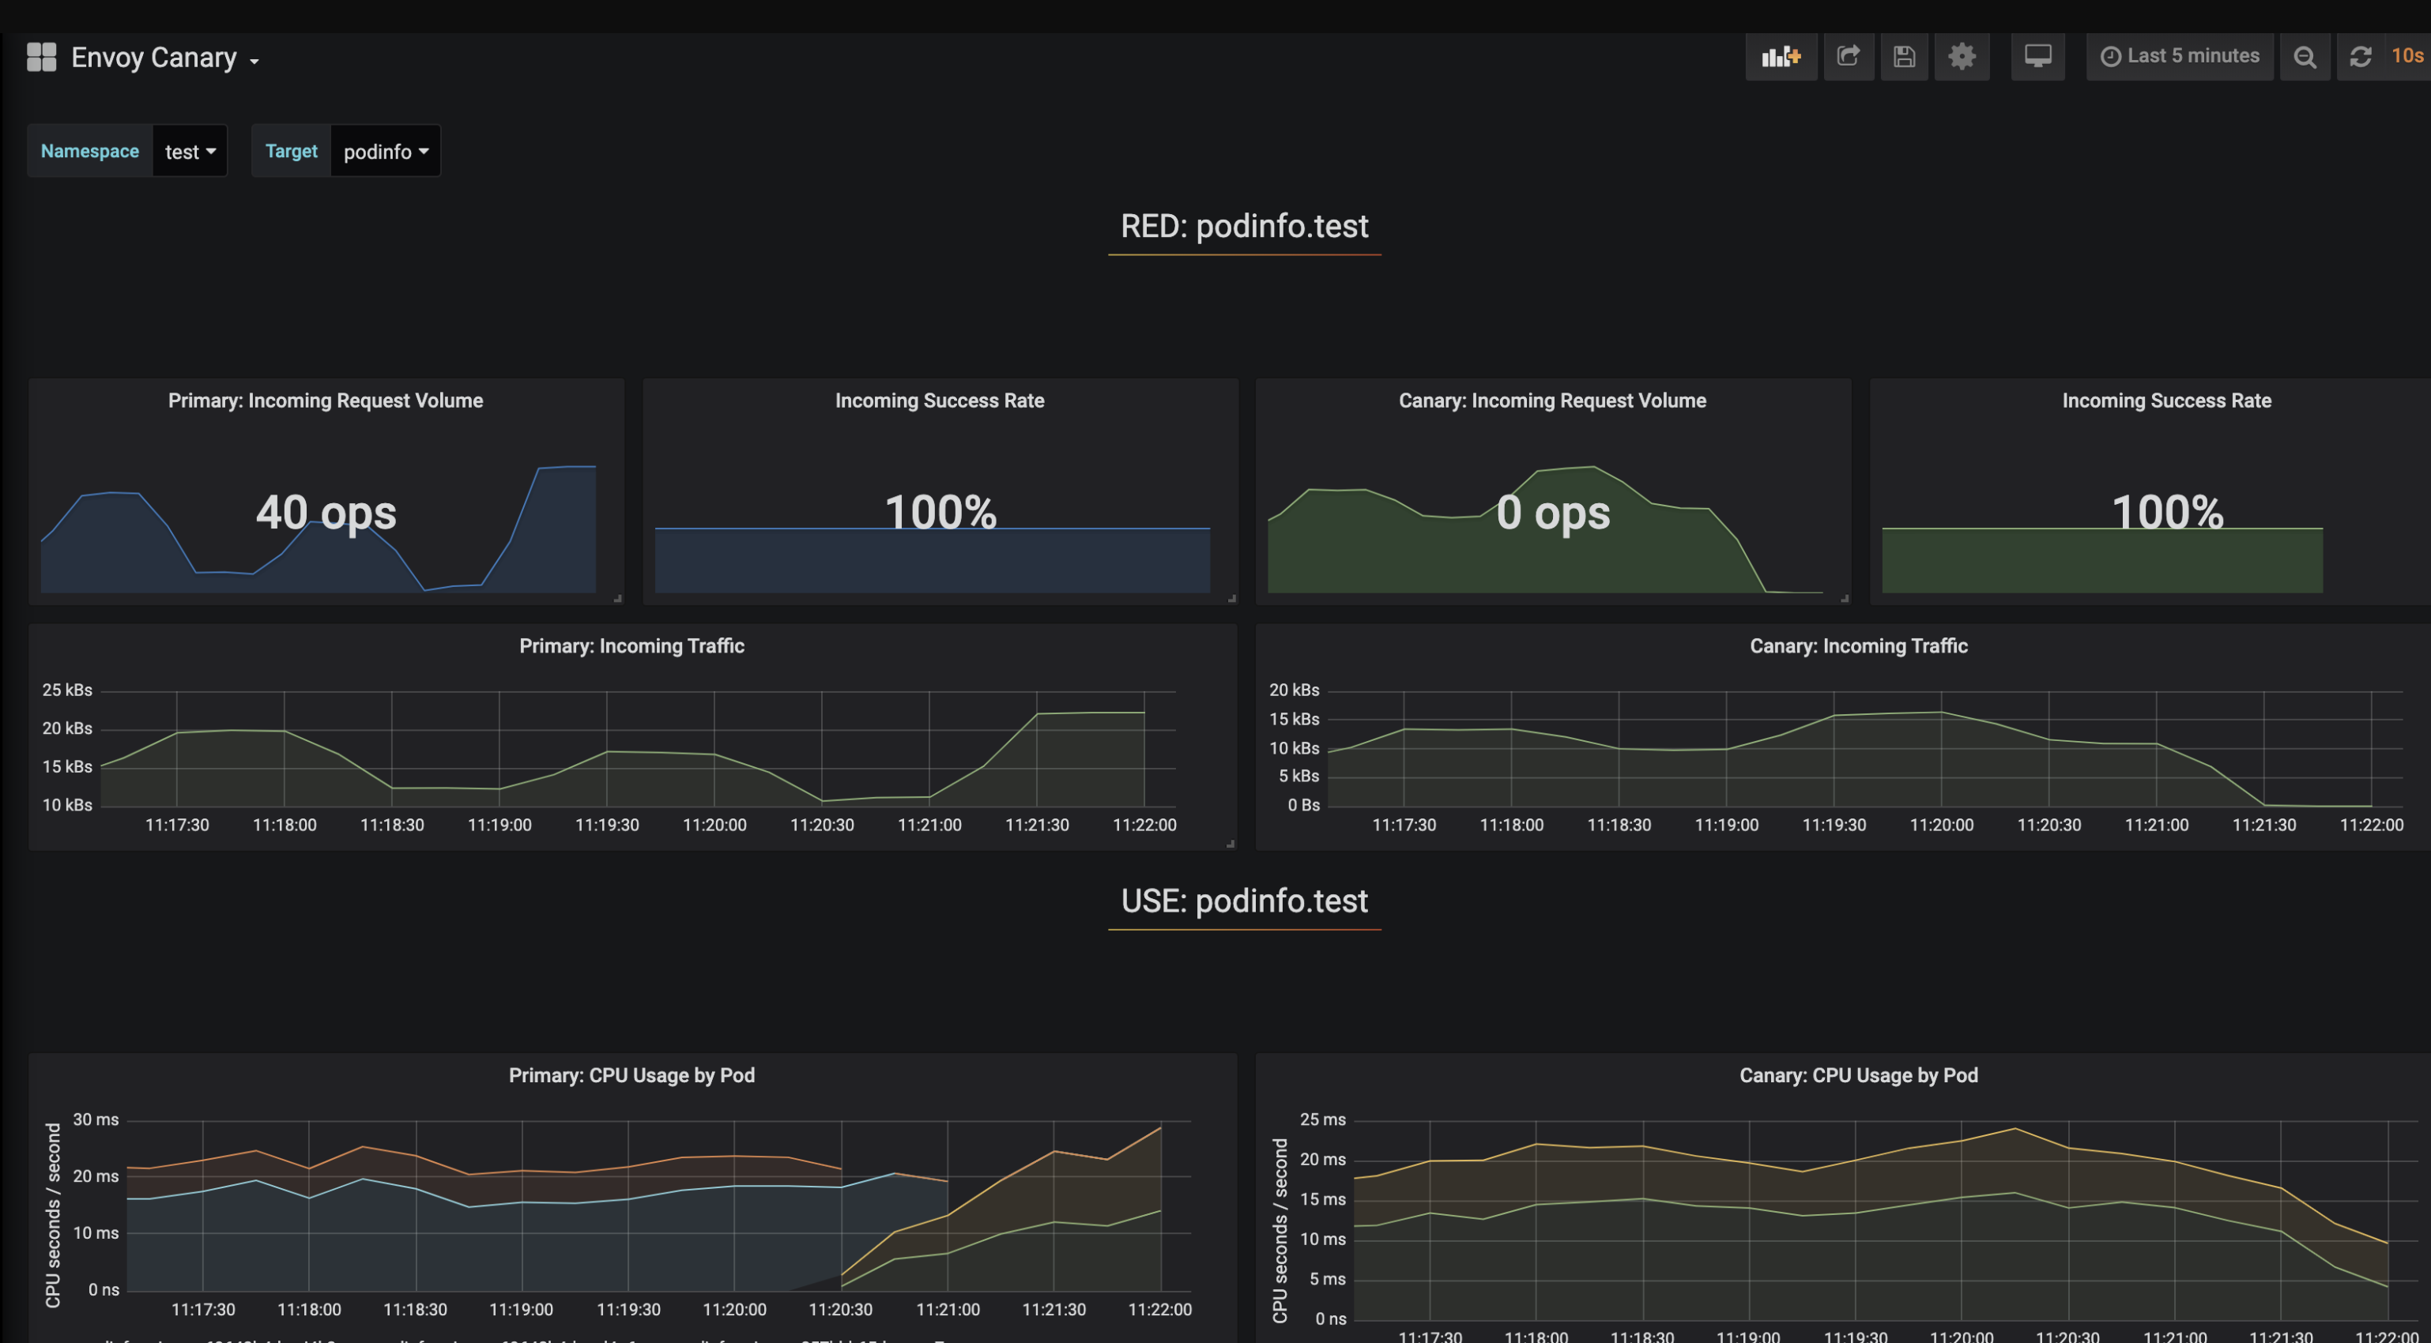Screen dimensions: 2431x1343
Task: Open the 10s refresh interval selector
Action: 2406,57
